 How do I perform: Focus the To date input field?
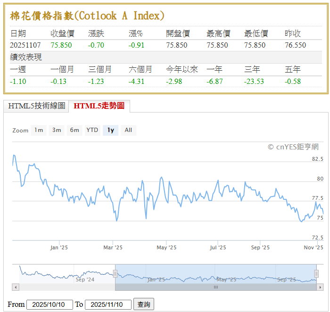click(108, 304)
